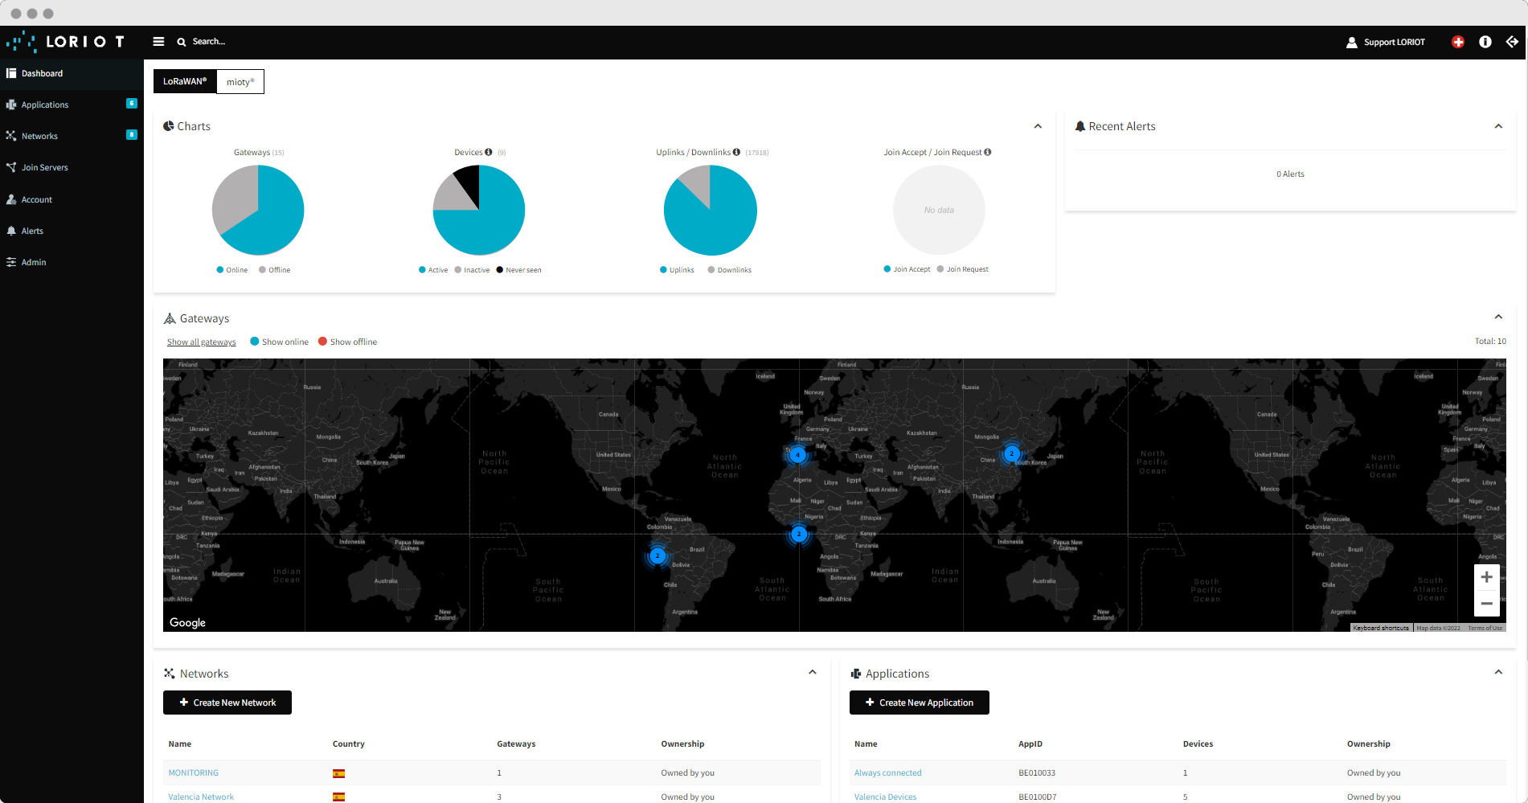Switch to the LoRaWAN tab
Screen dimensions: 1528x803
pyautogui.click(x=185, y=81)
